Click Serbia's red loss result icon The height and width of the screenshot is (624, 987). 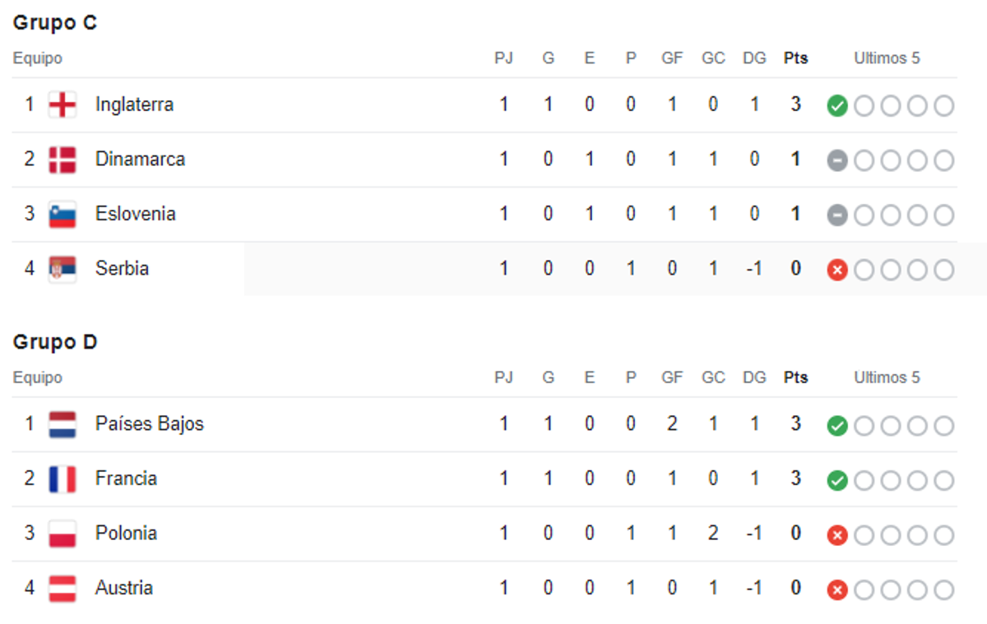coord(837,270)
